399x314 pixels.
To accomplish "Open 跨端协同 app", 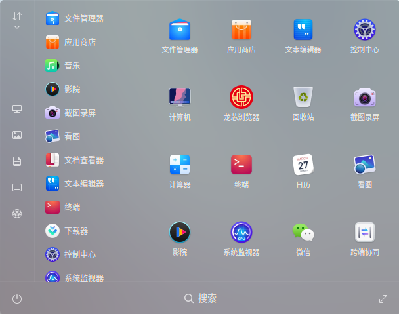I will (365, 239).
